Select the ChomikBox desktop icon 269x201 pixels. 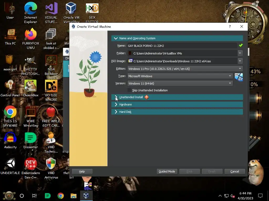(31, 88)
